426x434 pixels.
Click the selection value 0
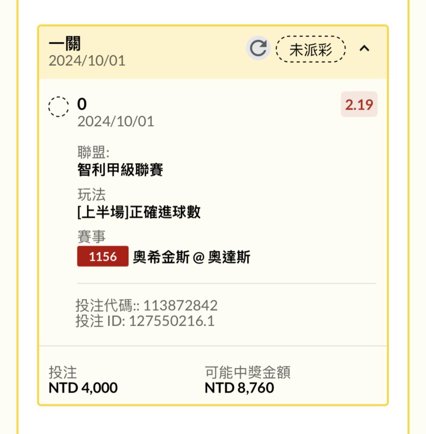click(x=82, y=104)
